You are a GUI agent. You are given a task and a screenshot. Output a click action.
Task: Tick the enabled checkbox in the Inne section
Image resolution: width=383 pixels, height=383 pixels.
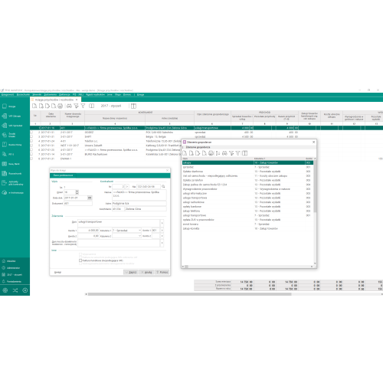[x=80, y=260]
